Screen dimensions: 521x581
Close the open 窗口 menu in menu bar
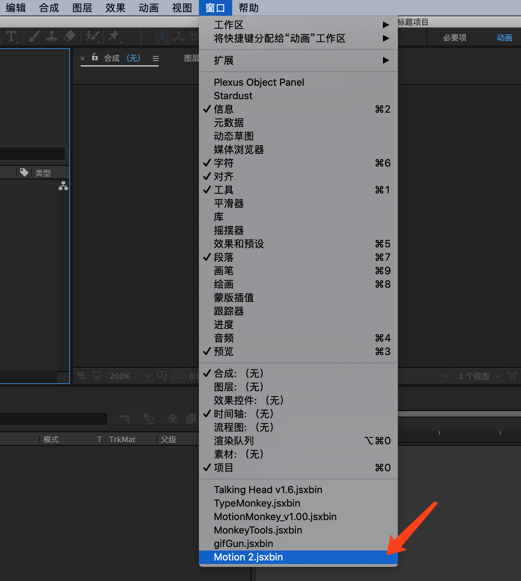tap(215, 8)
